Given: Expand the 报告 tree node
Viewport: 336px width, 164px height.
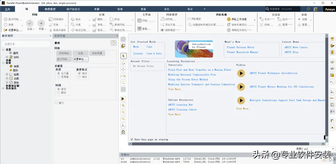Looking at the screenshot, I should (7, 82).
